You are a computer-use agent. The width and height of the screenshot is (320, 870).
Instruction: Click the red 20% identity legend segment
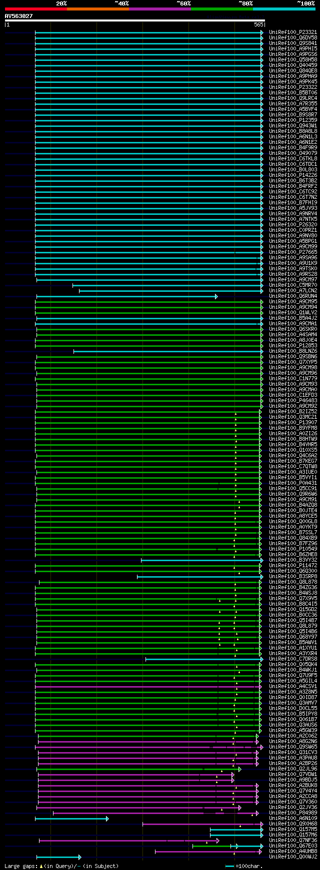click(x=35, y=8)
